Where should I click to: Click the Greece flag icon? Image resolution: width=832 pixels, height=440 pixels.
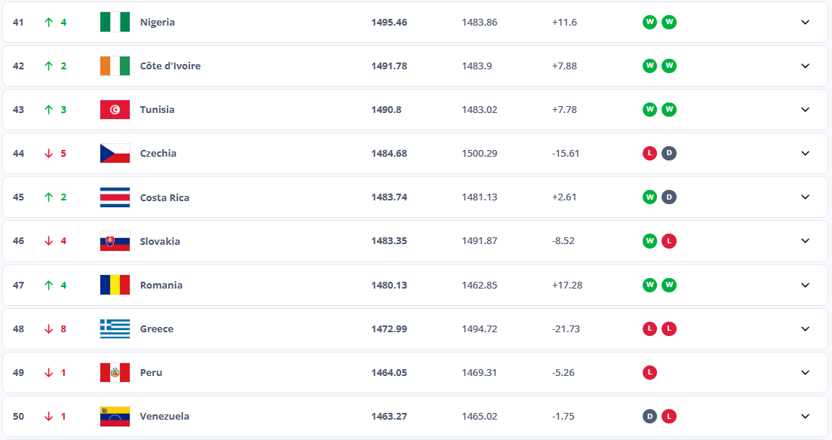[x=115, y=328]
